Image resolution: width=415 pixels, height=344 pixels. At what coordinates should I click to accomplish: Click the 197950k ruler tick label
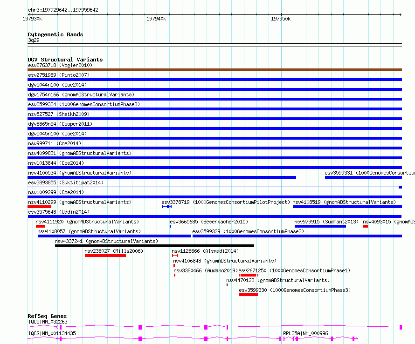[281, 19]
